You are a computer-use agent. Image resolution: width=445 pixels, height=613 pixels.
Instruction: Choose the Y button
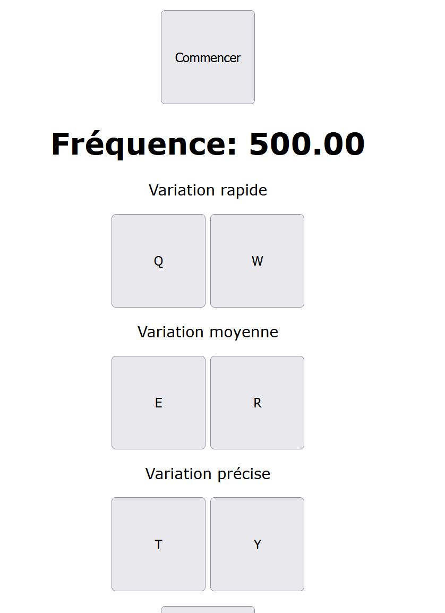pos(257,544)
